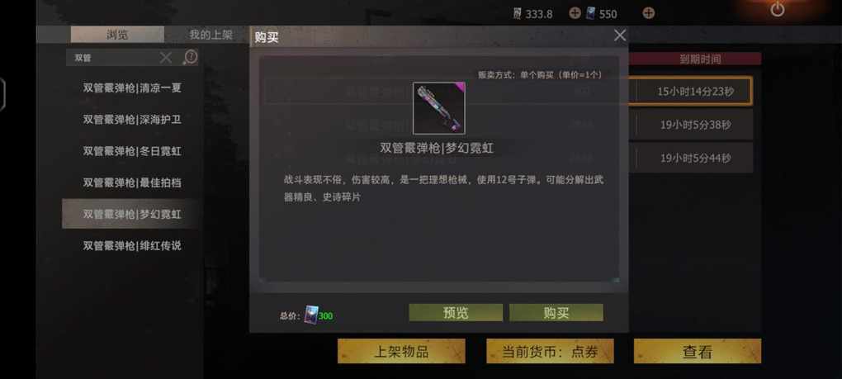Toggle 当前货币：点券 currency button
The width and height of the screenshot is (842, 379).
pyautogui.click(x=550, y=352)
